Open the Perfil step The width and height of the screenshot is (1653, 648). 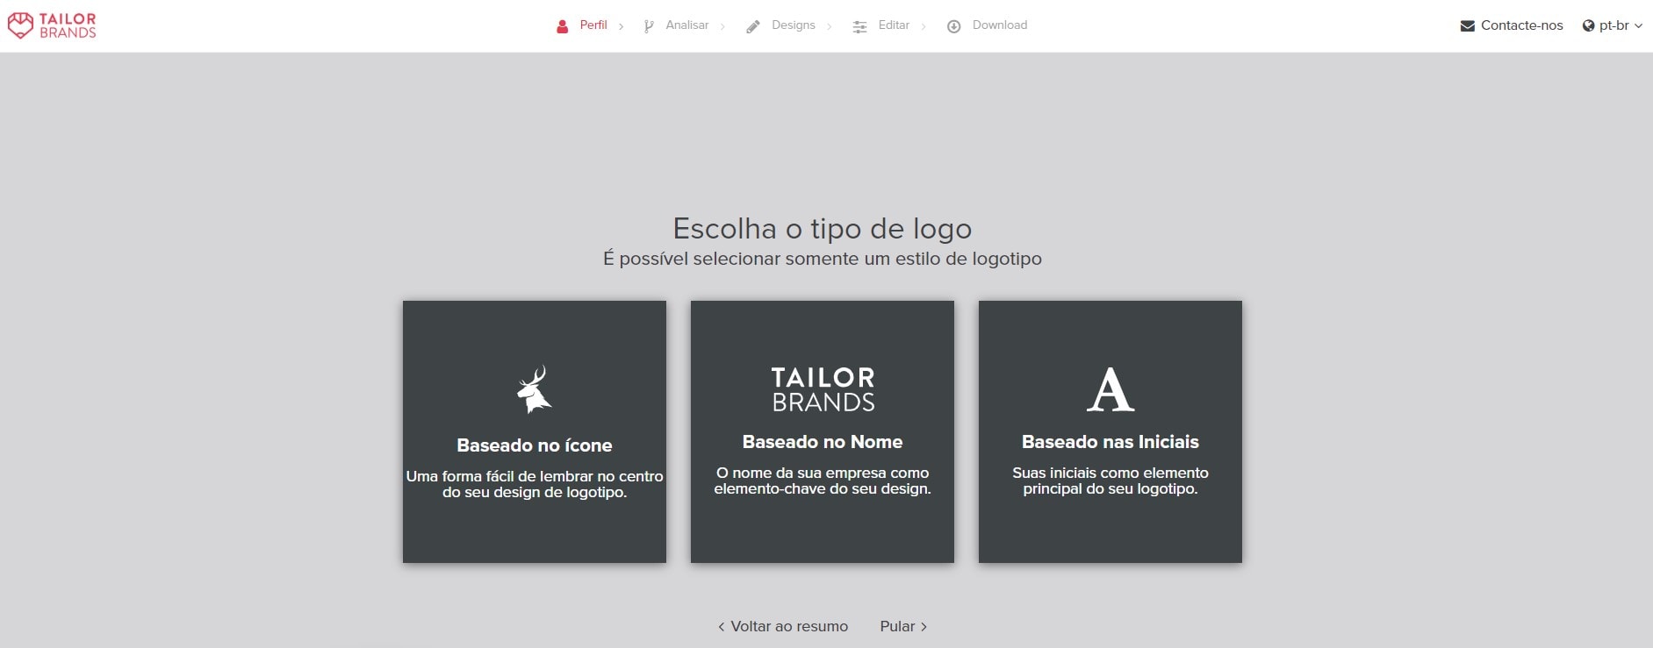click(593, 25)
